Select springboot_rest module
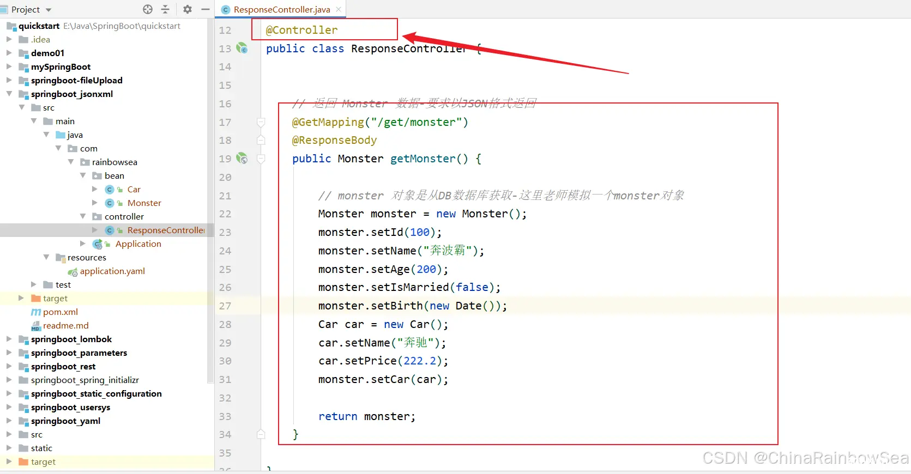911x474 pixels. [63, 366]
